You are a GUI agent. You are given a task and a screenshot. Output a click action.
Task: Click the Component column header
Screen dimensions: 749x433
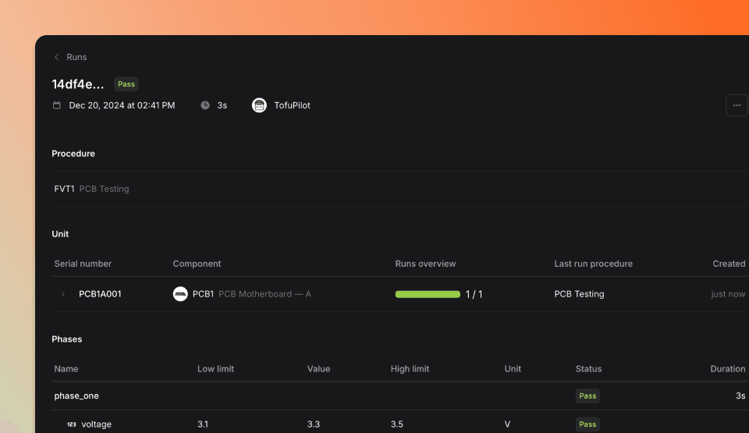197,264
